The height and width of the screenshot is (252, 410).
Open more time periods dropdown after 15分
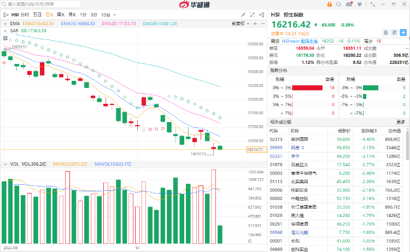click(x=115, y=15)
